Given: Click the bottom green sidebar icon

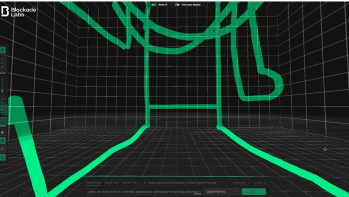Looking at the screenshot, I should [x=2, y=158].
